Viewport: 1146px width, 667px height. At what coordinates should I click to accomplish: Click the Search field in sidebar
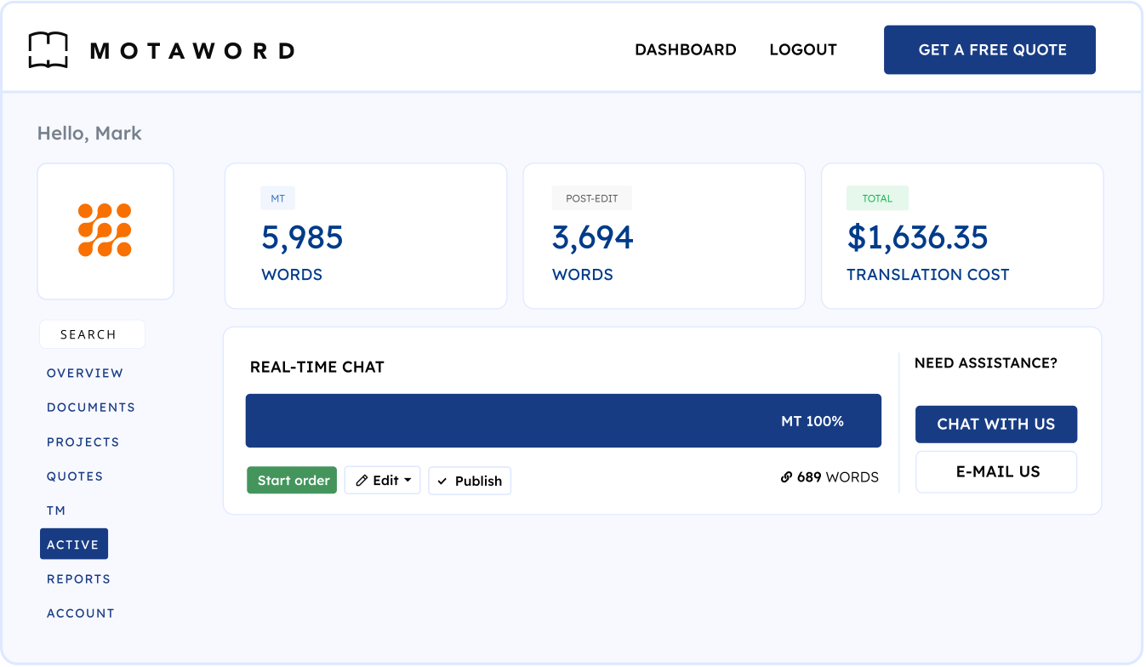pyautogui.click(x=92, y=334)
